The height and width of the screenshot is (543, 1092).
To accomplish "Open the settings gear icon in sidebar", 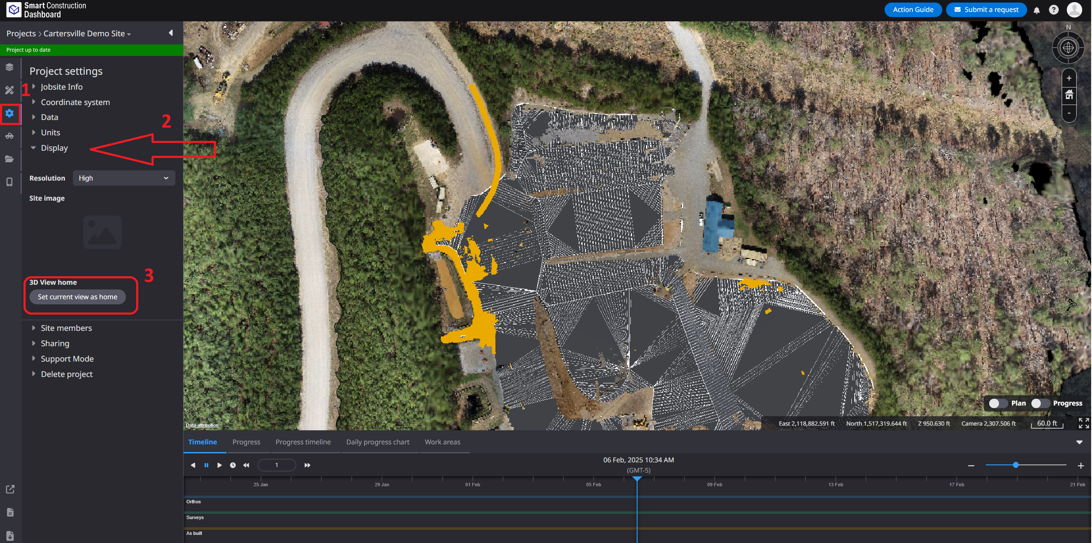I will tap(9, 113).
